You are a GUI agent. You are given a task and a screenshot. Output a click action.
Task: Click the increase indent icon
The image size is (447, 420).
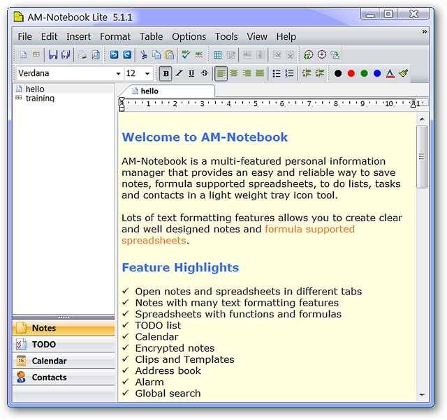320,73
